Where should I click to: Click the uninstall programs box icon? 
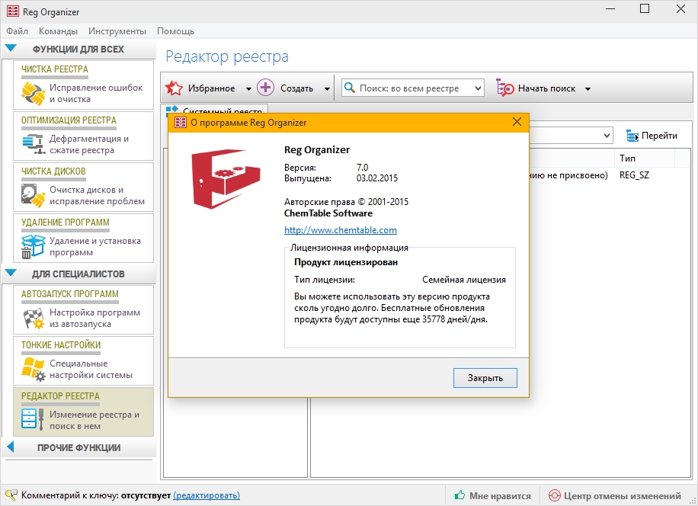tap(33, 247)
